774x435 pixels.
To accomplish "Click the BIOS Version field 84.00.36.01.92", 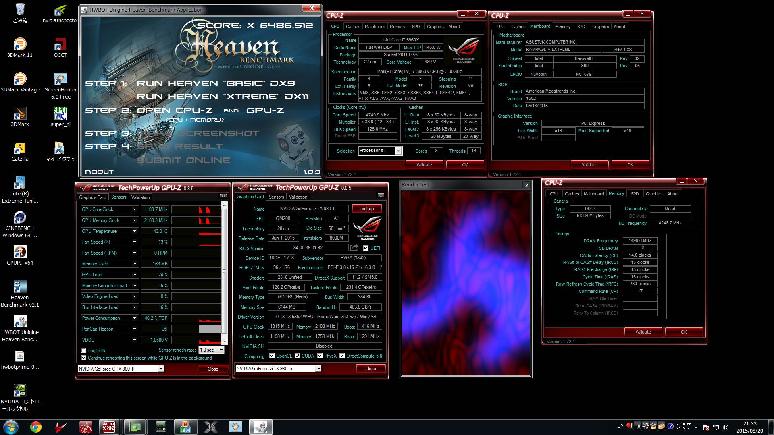I will [308, 248].
